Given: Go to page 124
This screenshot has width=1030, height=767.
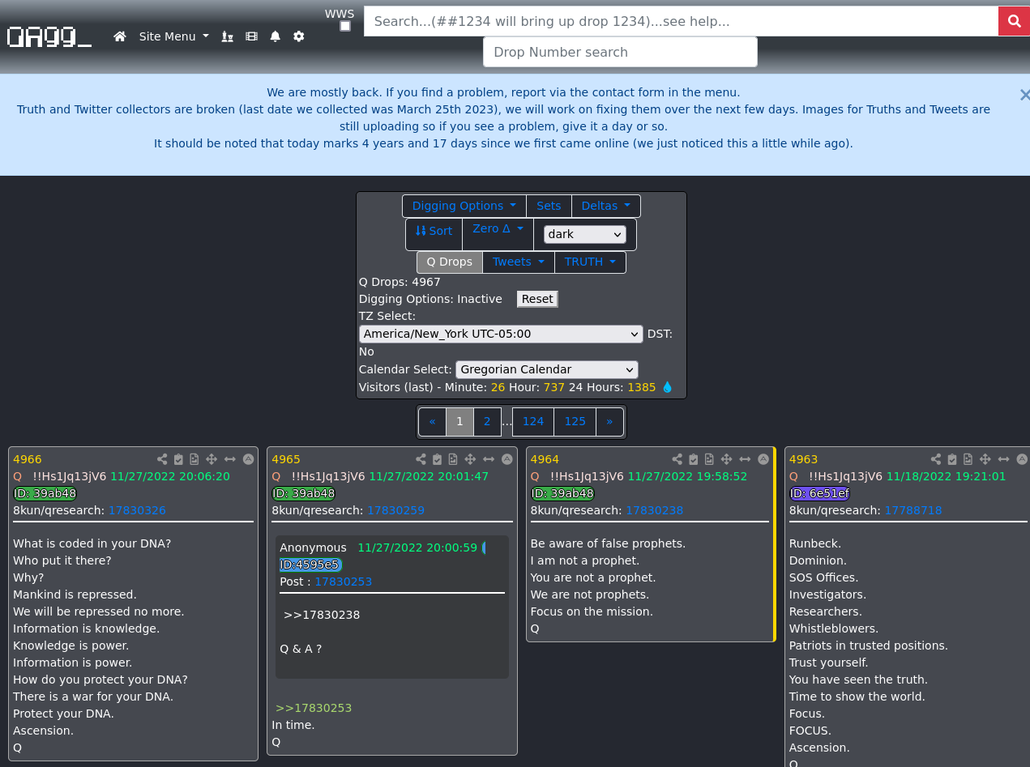Looking at the screenshot, I should point(533,421).
